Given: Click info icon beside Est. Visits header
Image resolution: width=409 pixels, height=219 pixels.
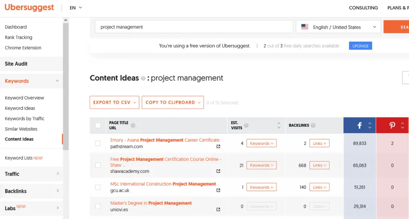Looking at the screenshot, I should (x=246, y=125).
